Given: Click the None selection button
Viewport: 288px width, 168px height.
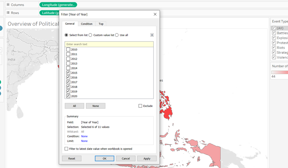Looking at the screenshot, I should point(95,106).
